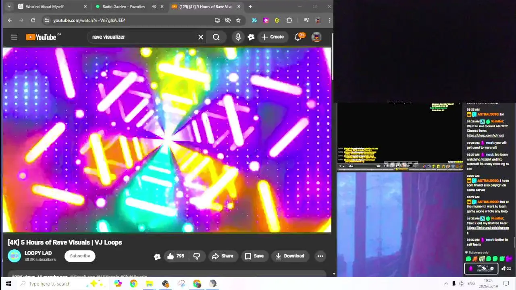
Task: Close the Radio Garden tab
Action: click(162, 6)
